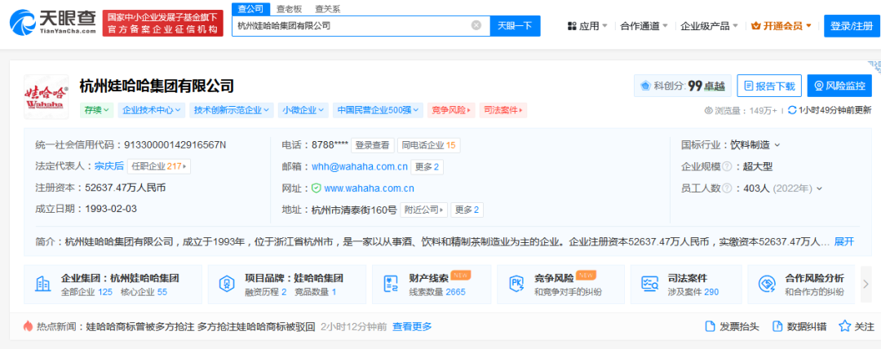Open www.wahaha.com.cn website link
Viewport: 881px width, 349px height.
[x=370, y=188]
